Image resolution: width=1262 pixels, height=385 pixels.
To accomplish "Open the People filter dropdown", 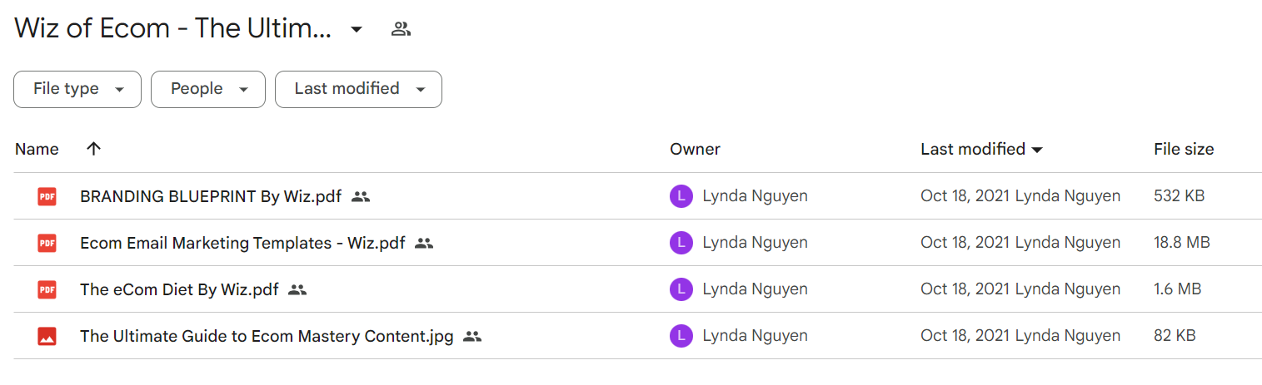I will click(208, 89).
